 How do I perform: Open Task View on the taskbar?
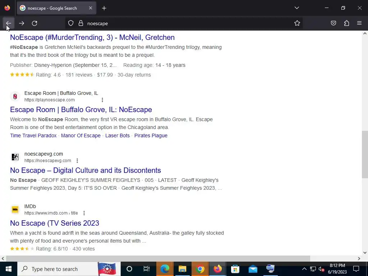click(x=147, y=269)
